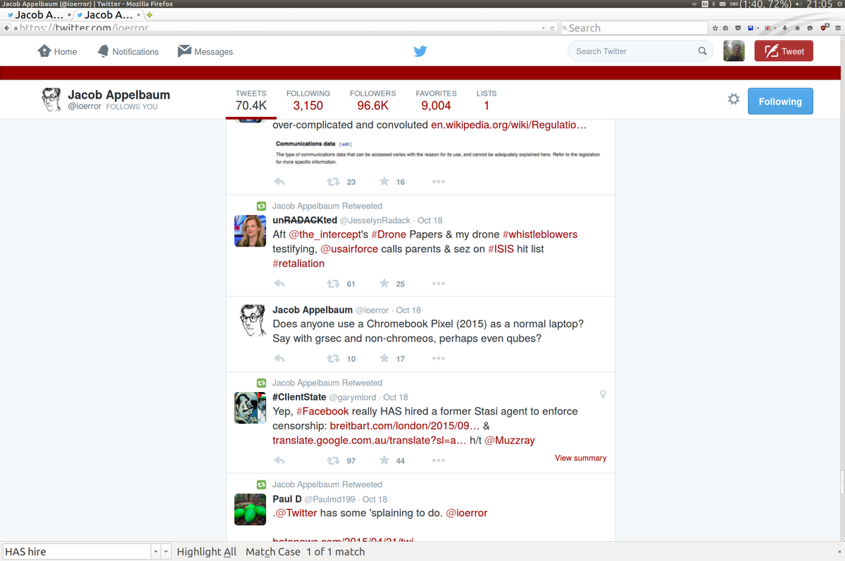Toggle Highlight All in find bar
Screen dimensions: 845x561
[206, 552]
